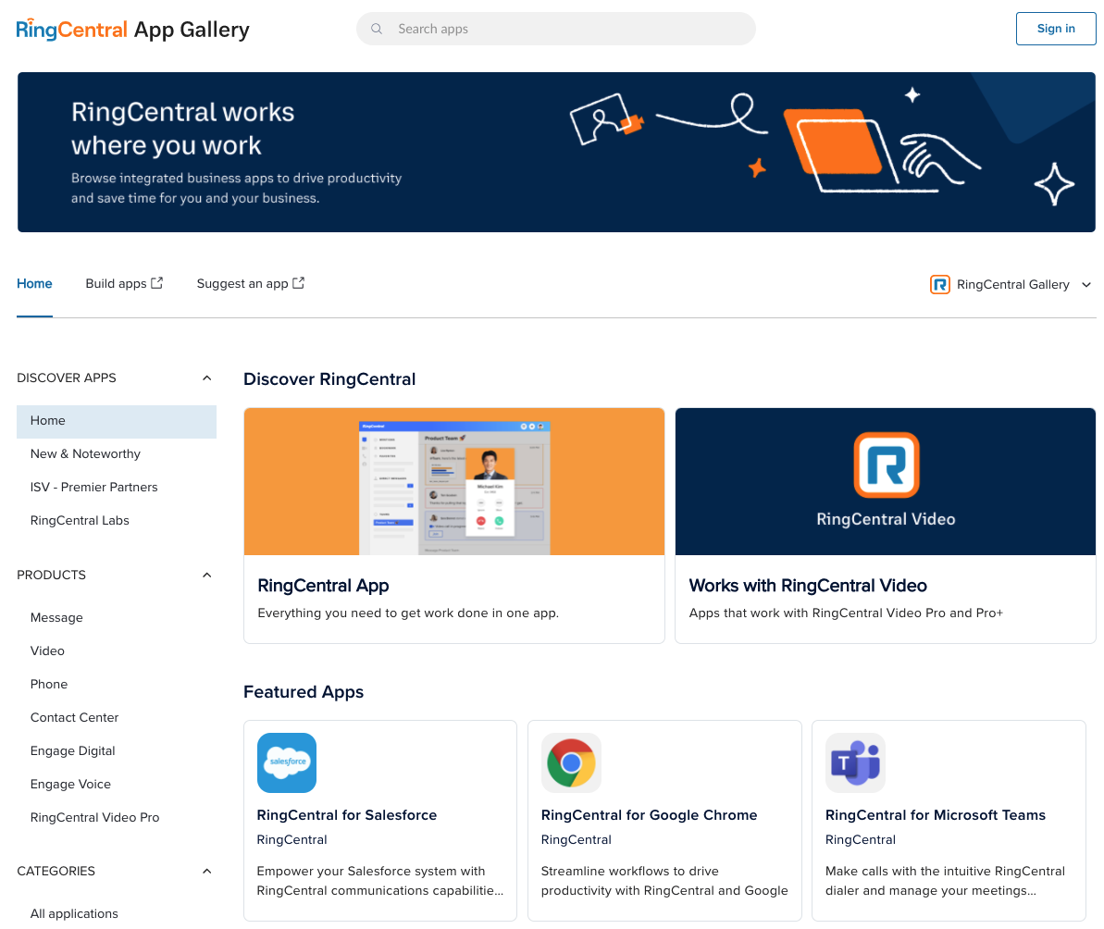Image resolution: width=1104 pixels, height=929 pixels.
Task: Click 'Everything you need to get work done' text
Action: coord(408,613)
